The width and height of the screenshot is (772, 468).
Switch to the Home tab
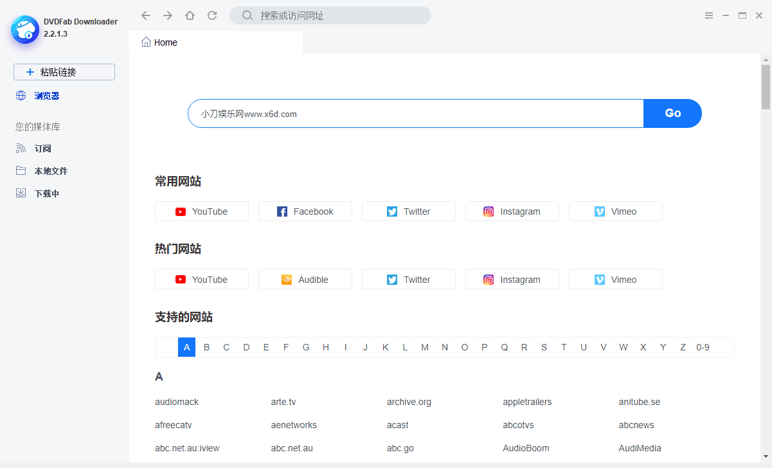coord(165,42)
